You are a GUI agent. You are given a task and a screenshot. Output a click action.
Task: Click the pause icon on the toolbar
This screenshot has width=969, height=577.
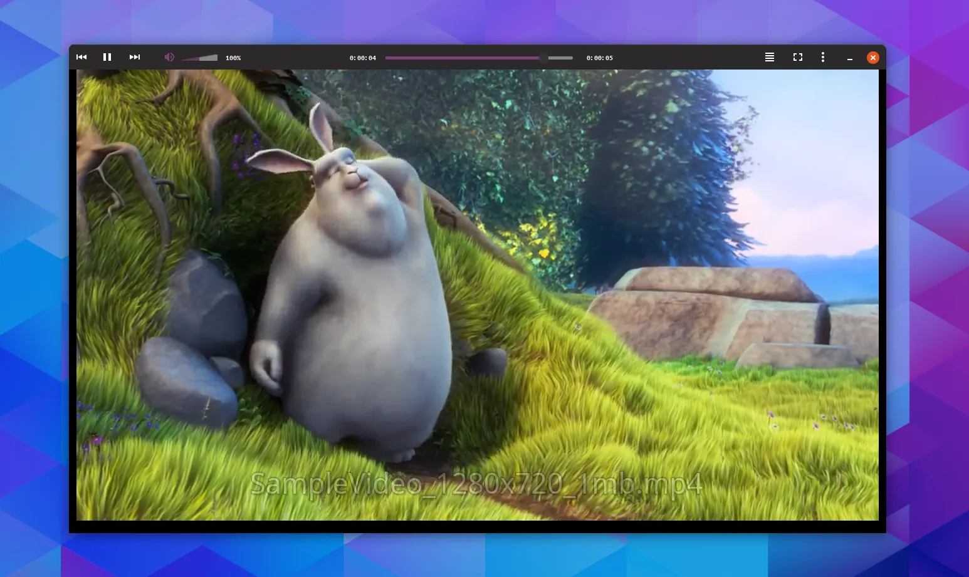(x=107, y=57)
